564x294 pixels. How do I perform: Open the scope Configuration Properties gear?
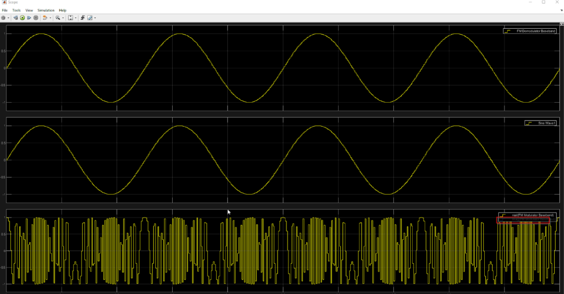(3, 18)
